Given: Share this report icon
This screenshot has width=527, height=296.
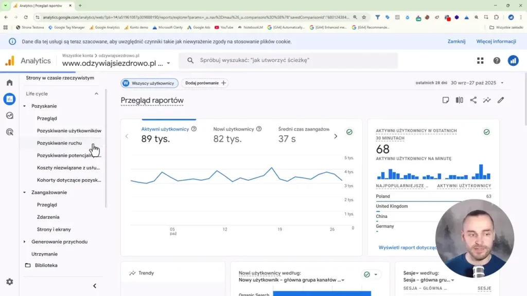Looking at the screenshot, I should click(x=473, y=100).
